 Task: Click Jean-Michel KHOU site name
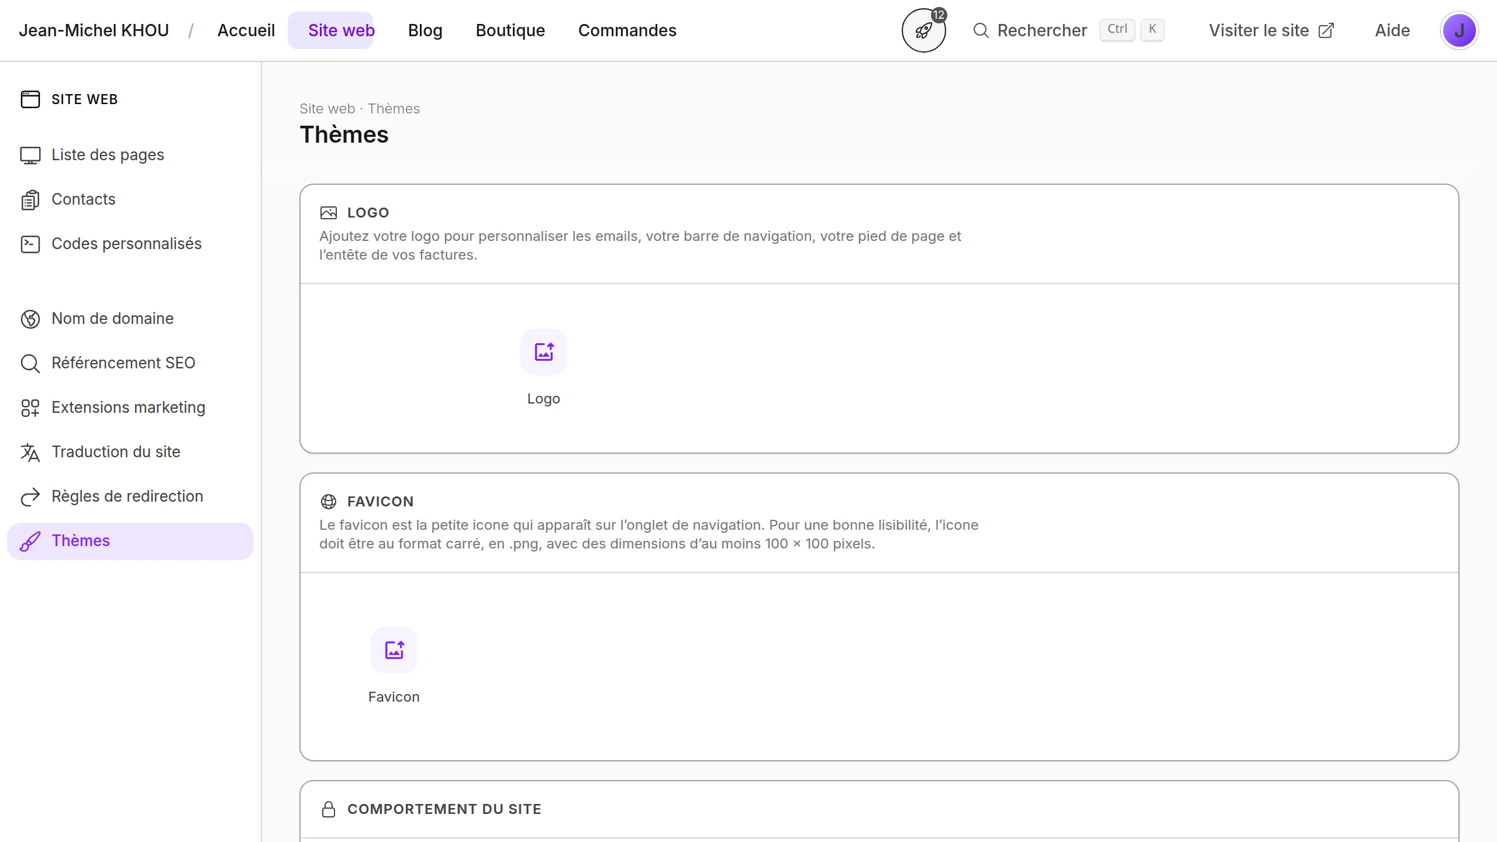pyautogui.click(x=94, y=30)
